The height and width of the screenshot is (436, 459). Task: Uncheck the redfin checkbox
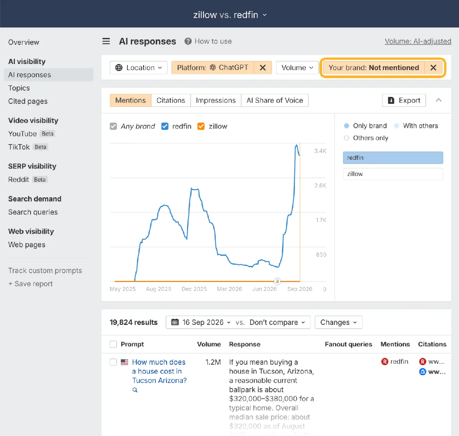(x=165, y=126)
